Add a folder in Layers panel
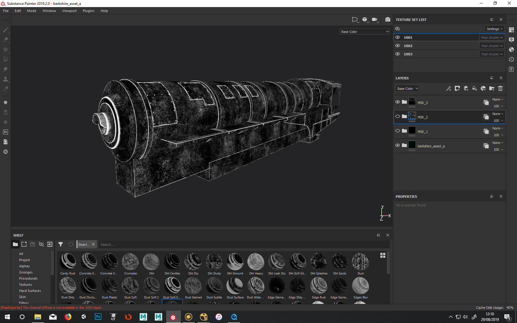Screen dimensions: 517x323 click(x=492, y=89)
